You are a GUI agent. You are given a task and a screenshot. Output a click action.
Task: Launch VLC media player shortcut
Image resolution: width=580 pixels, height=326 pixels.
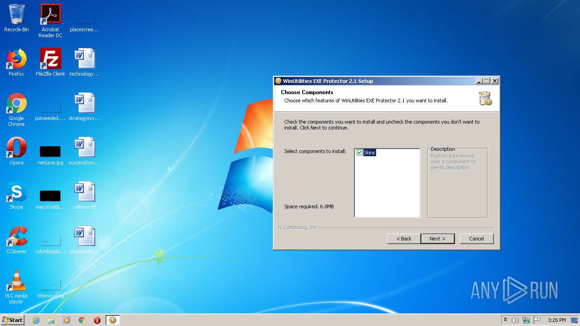(16, 287)
